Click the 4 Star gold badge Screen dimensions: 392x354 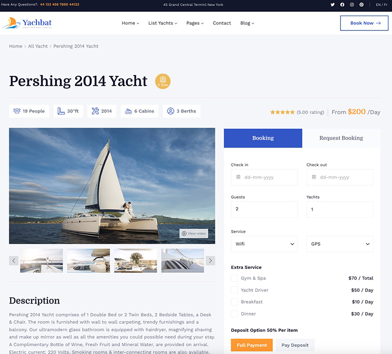(x=162, y=81)
